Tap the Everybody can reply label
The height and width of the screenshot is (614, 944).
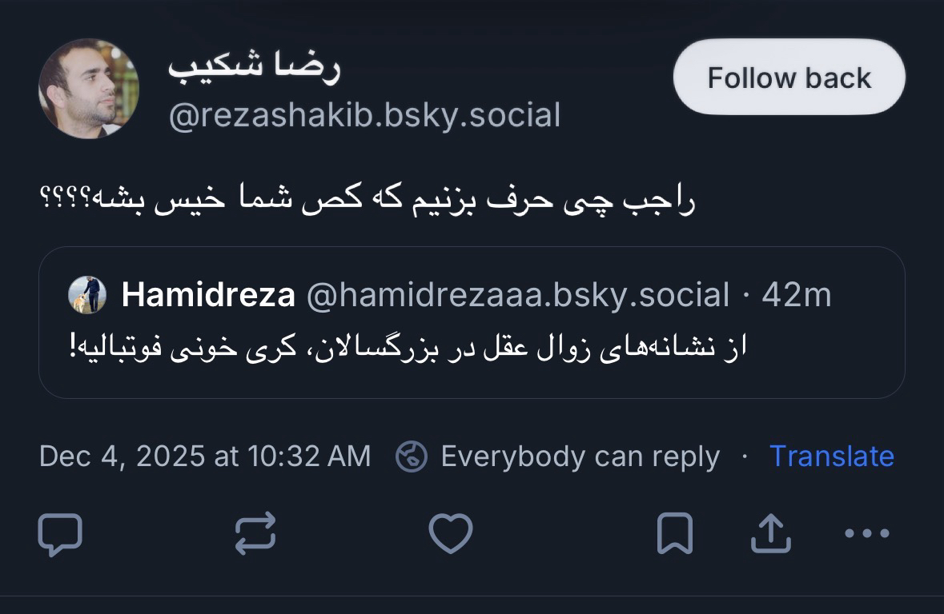(x=580, y=457)
